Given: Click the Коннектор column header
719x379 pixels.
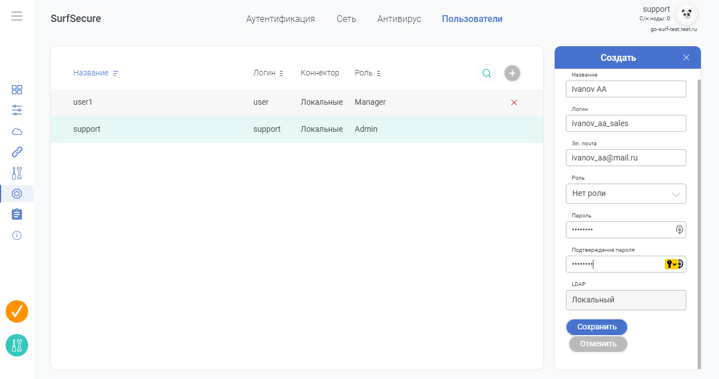Looking at the screenshot, I should (320, 73).
